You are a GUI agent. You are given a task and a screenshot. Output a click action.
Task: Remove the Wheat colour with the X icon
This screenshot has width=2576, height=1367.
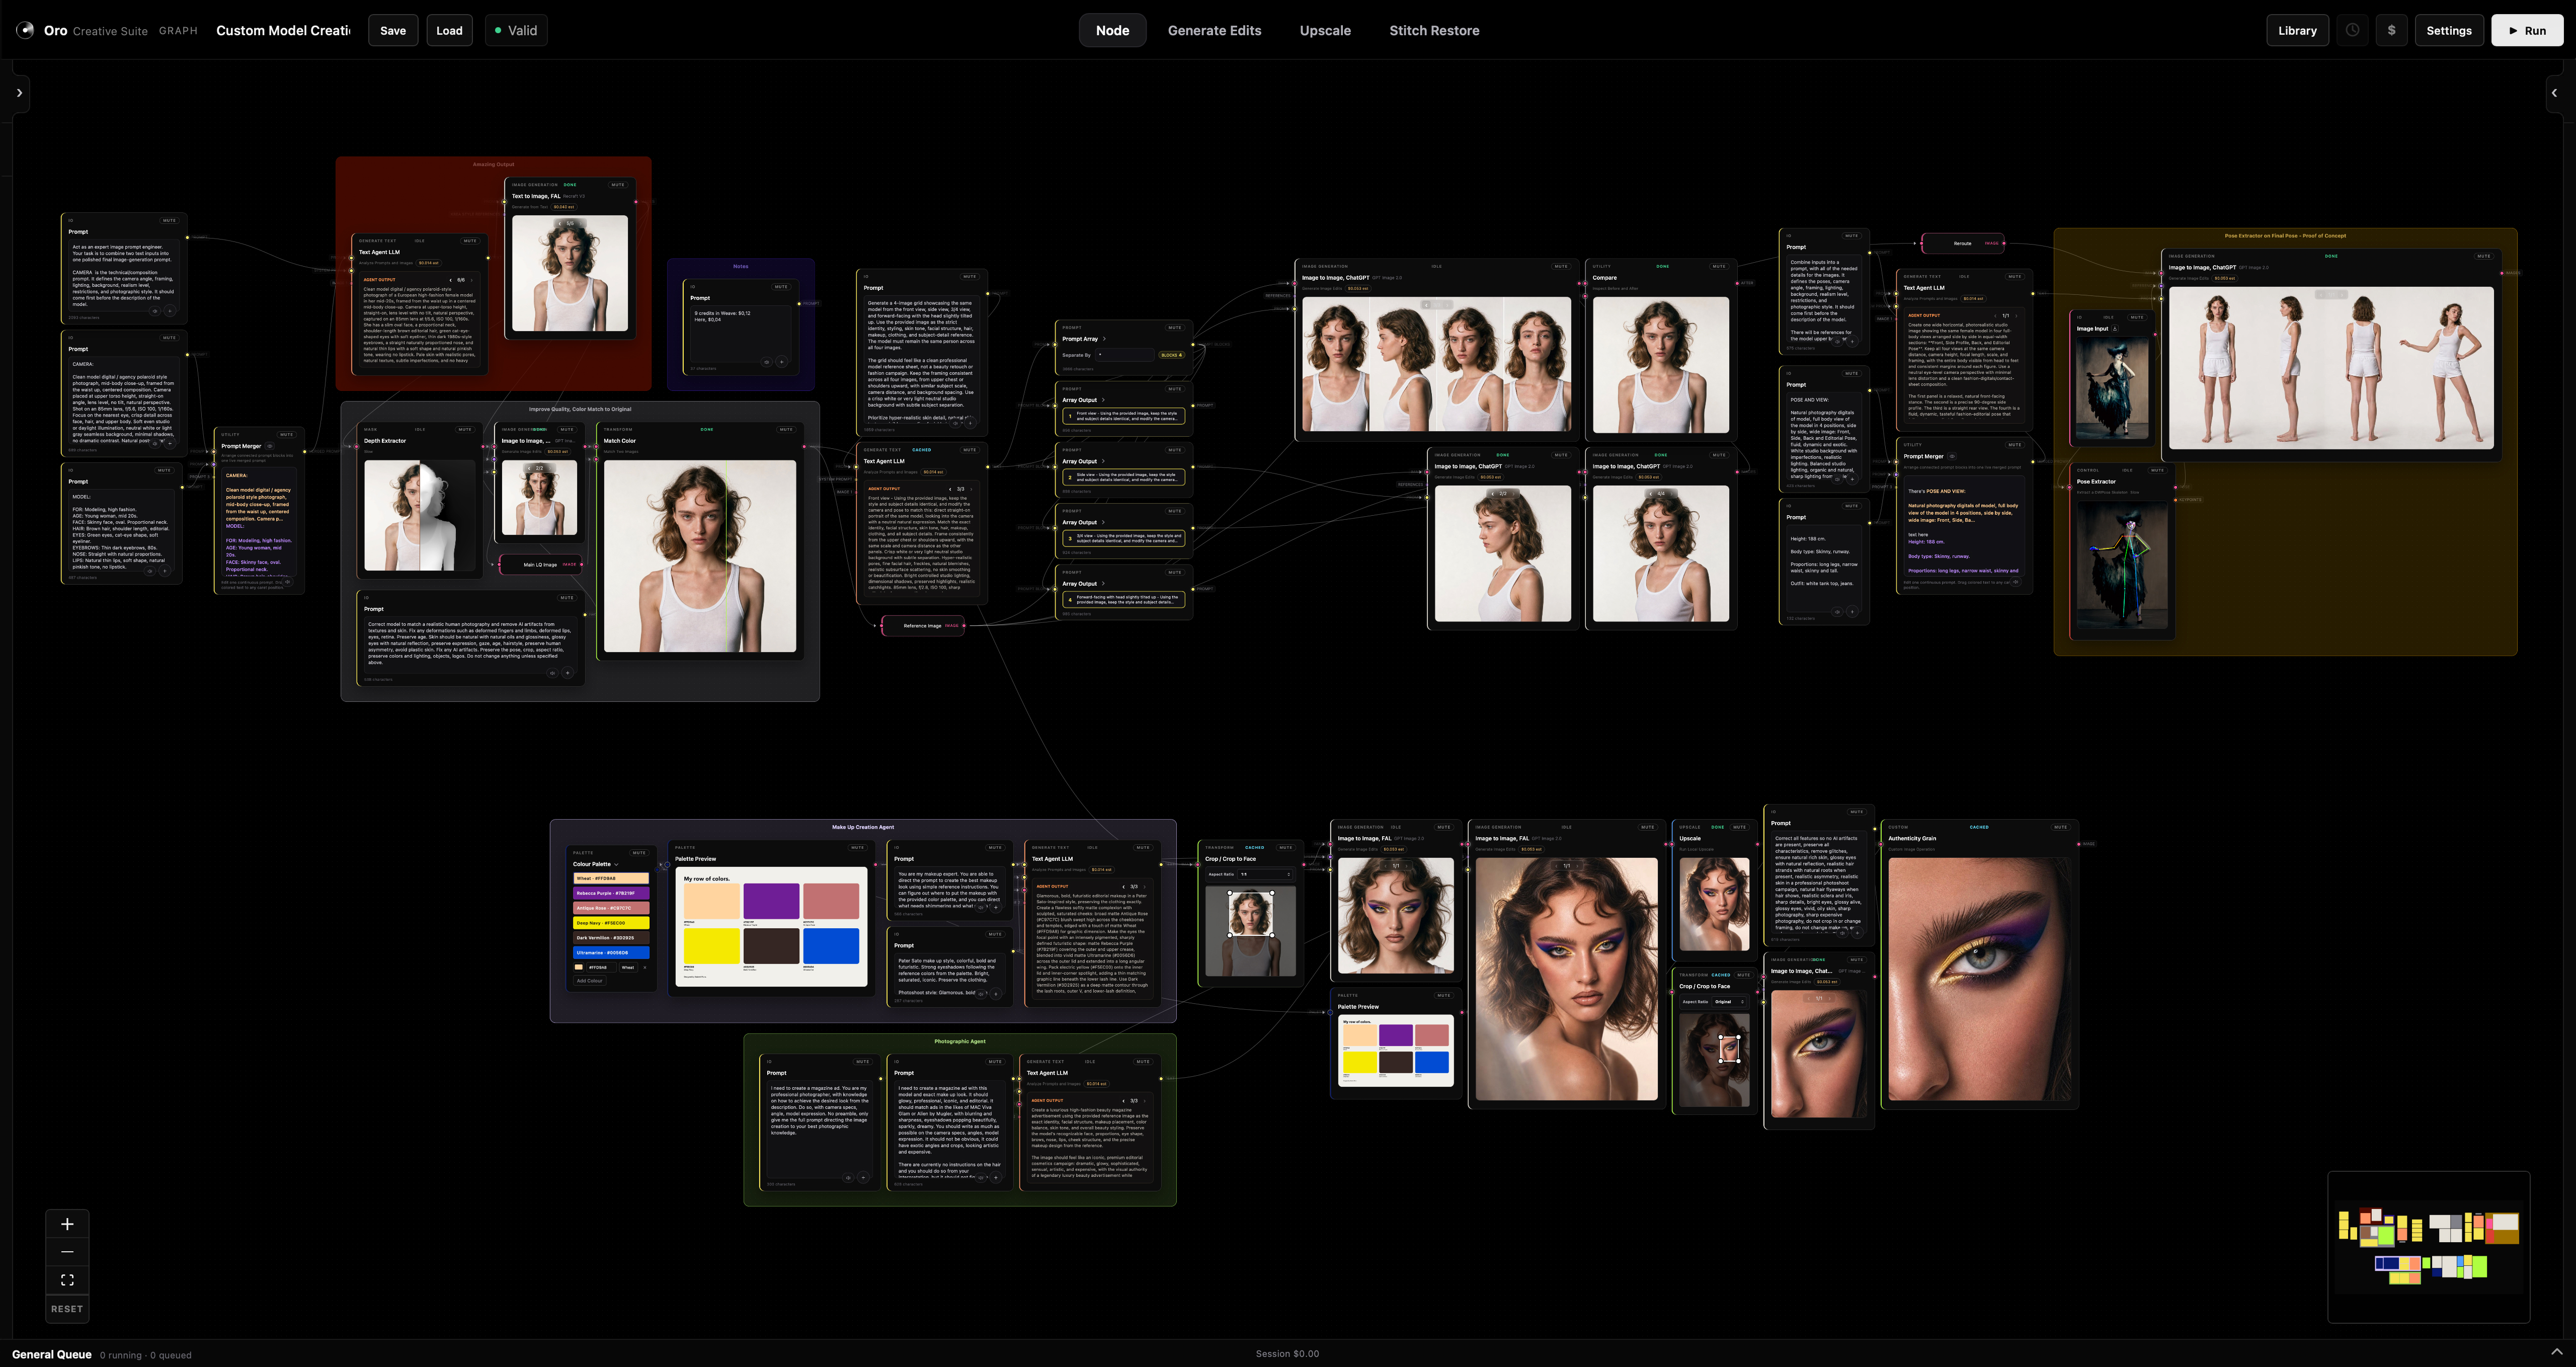pos(644,967)
